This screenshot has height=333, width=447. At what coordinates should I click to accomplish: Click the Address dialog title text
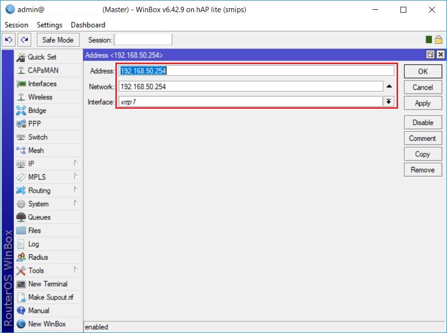(124, 55)
